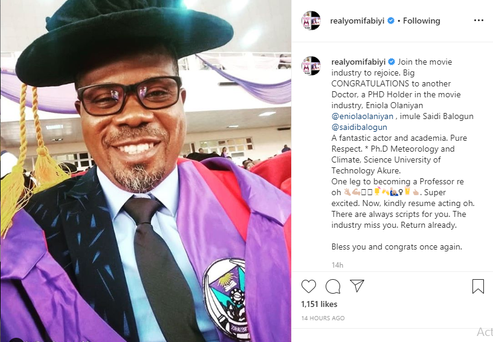
Task: Click the graduation selfie photo
Action: (146, 171)
